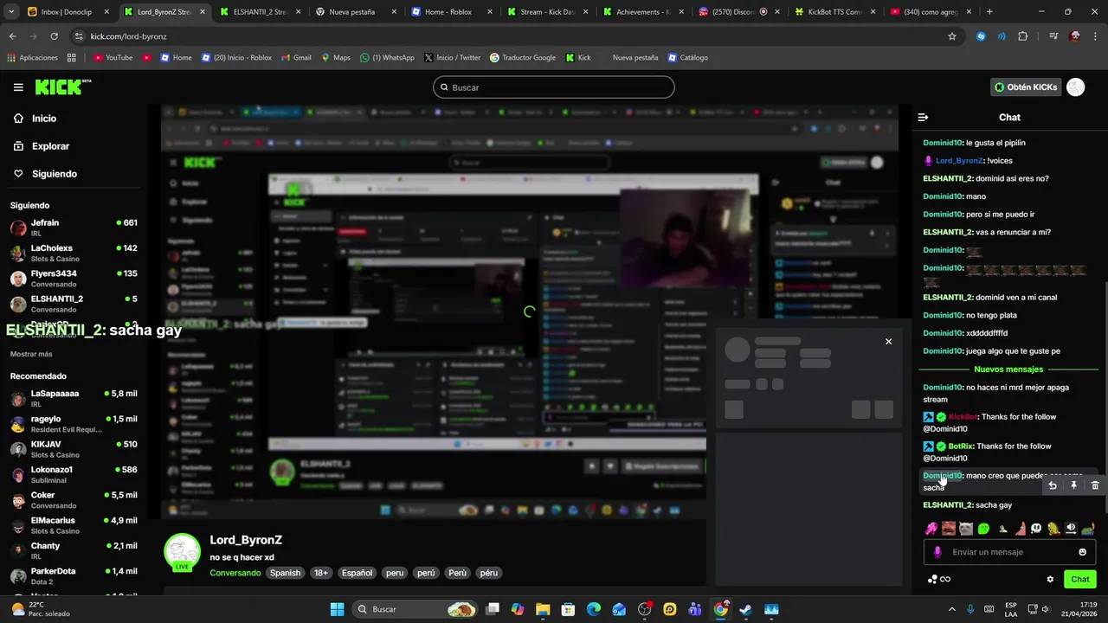Click Lord_ByronZ streamer avatar with LIVE badge
This screenshot has height=623, width=1108.
click(x=182, y=554)
